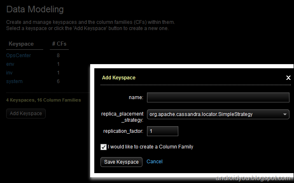Select the system keyspace
Viewport: 294px width, 183px height.
click(x=14, y=81)
